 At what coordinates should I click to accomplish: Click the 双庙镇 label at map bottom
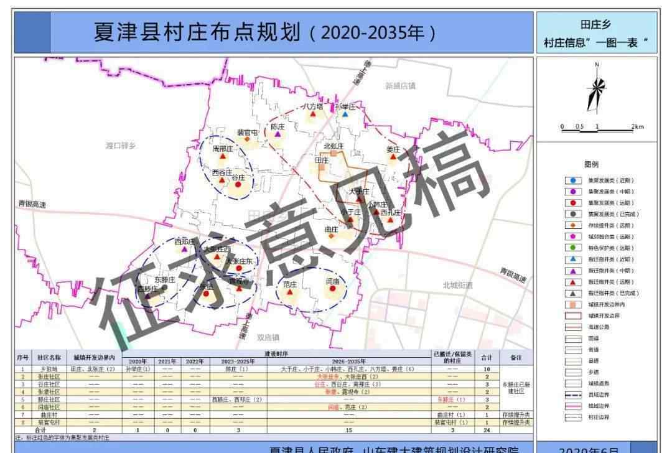coord(268,338)
